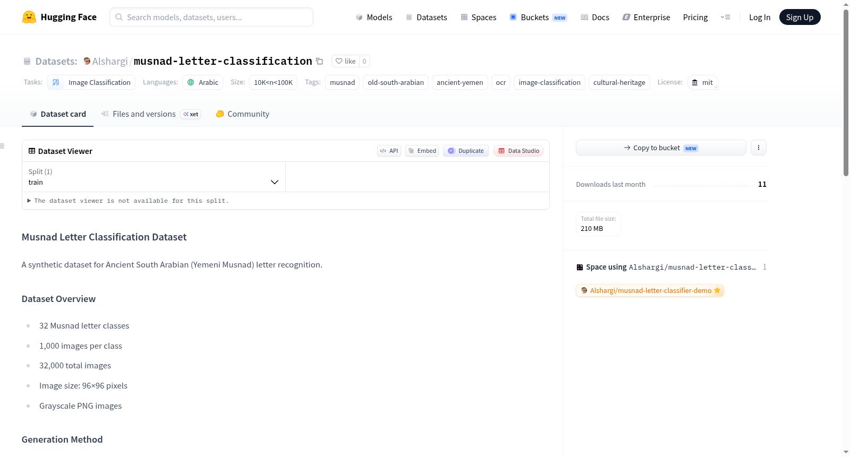Click the cultural-heritage tag
The width and height of the screenshot is (850, 457).
[x=619, y=82]
